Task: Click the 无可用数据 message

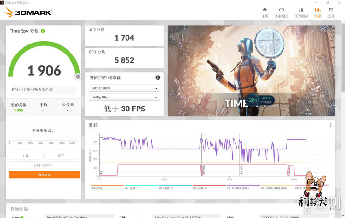Action: (x=43, y=131)
